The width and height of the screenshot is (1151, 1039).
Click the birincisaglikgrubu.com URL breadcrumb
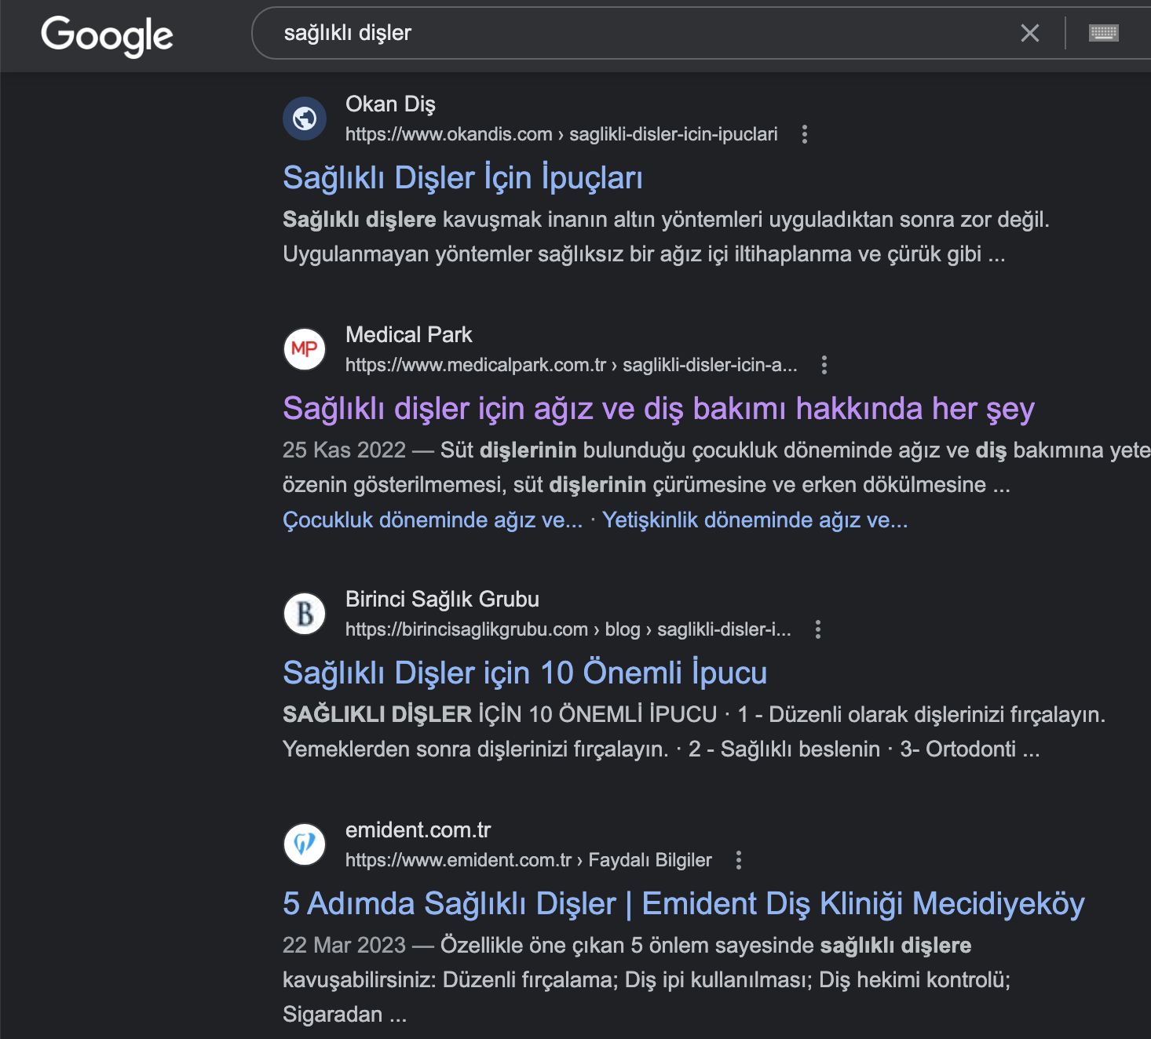[x=568, y=629]
